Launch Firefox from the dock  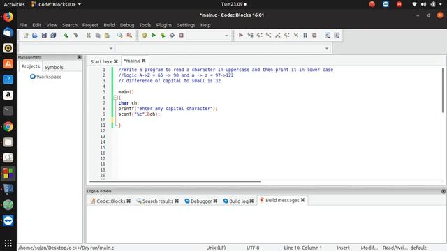pos(8,17)
